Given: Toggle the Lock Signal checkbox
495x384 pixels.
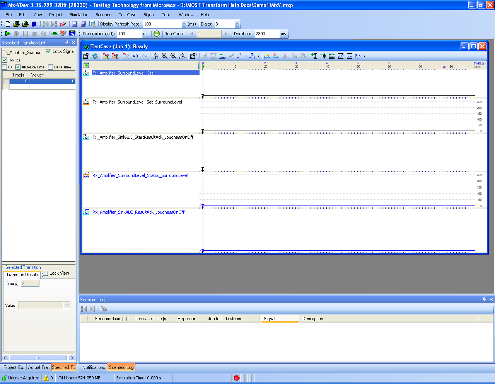Looking at the screenshot, I should click(x=49, y=51).
